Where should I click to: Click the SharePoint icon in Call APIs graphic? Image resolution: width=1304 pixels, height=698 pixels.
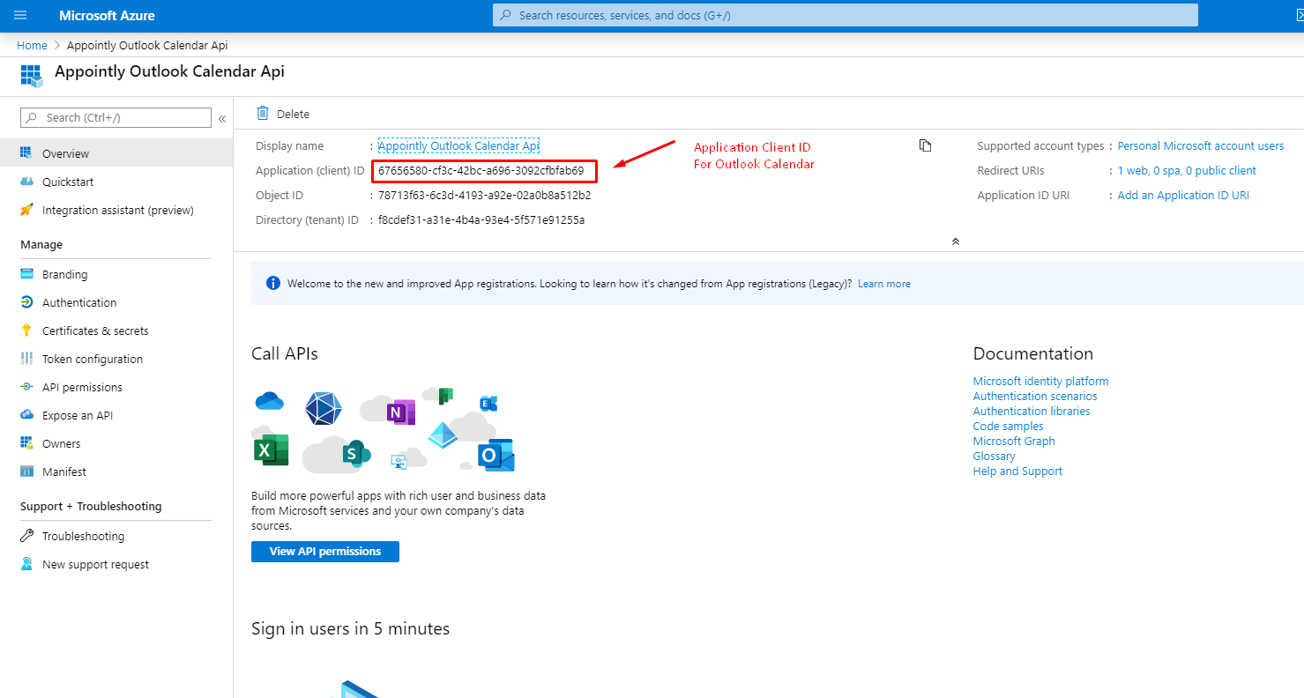tap(356, 454)
